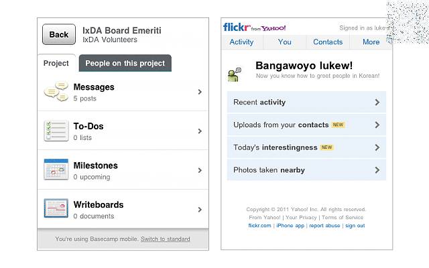Expand the Photos taken nearby chevron
The width and height of the screenshot is (429, 268).
pos(377,170)
